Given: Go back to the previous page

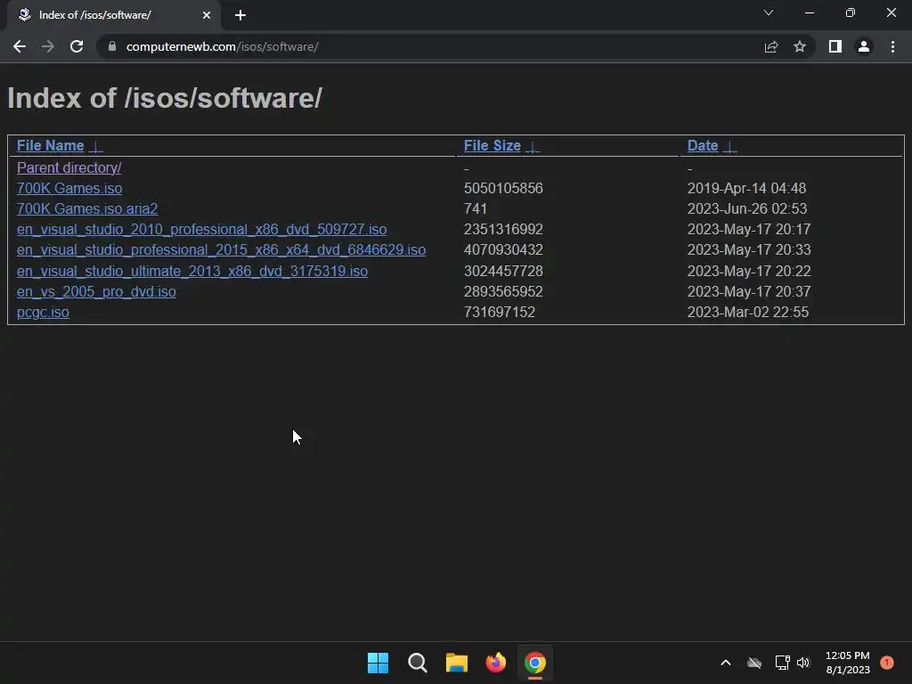Looking at the screenshot, I should click(x=20, y=46).
